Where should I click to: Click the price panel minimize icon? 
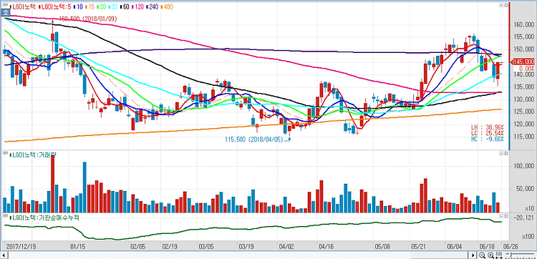(x=500, y=5)
